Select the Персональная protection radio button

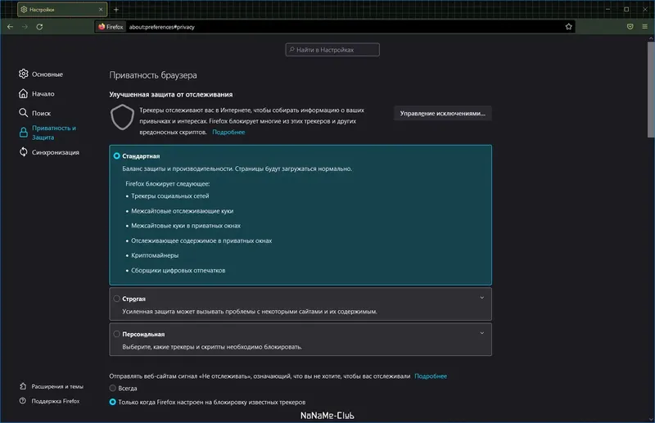(116, 334)
